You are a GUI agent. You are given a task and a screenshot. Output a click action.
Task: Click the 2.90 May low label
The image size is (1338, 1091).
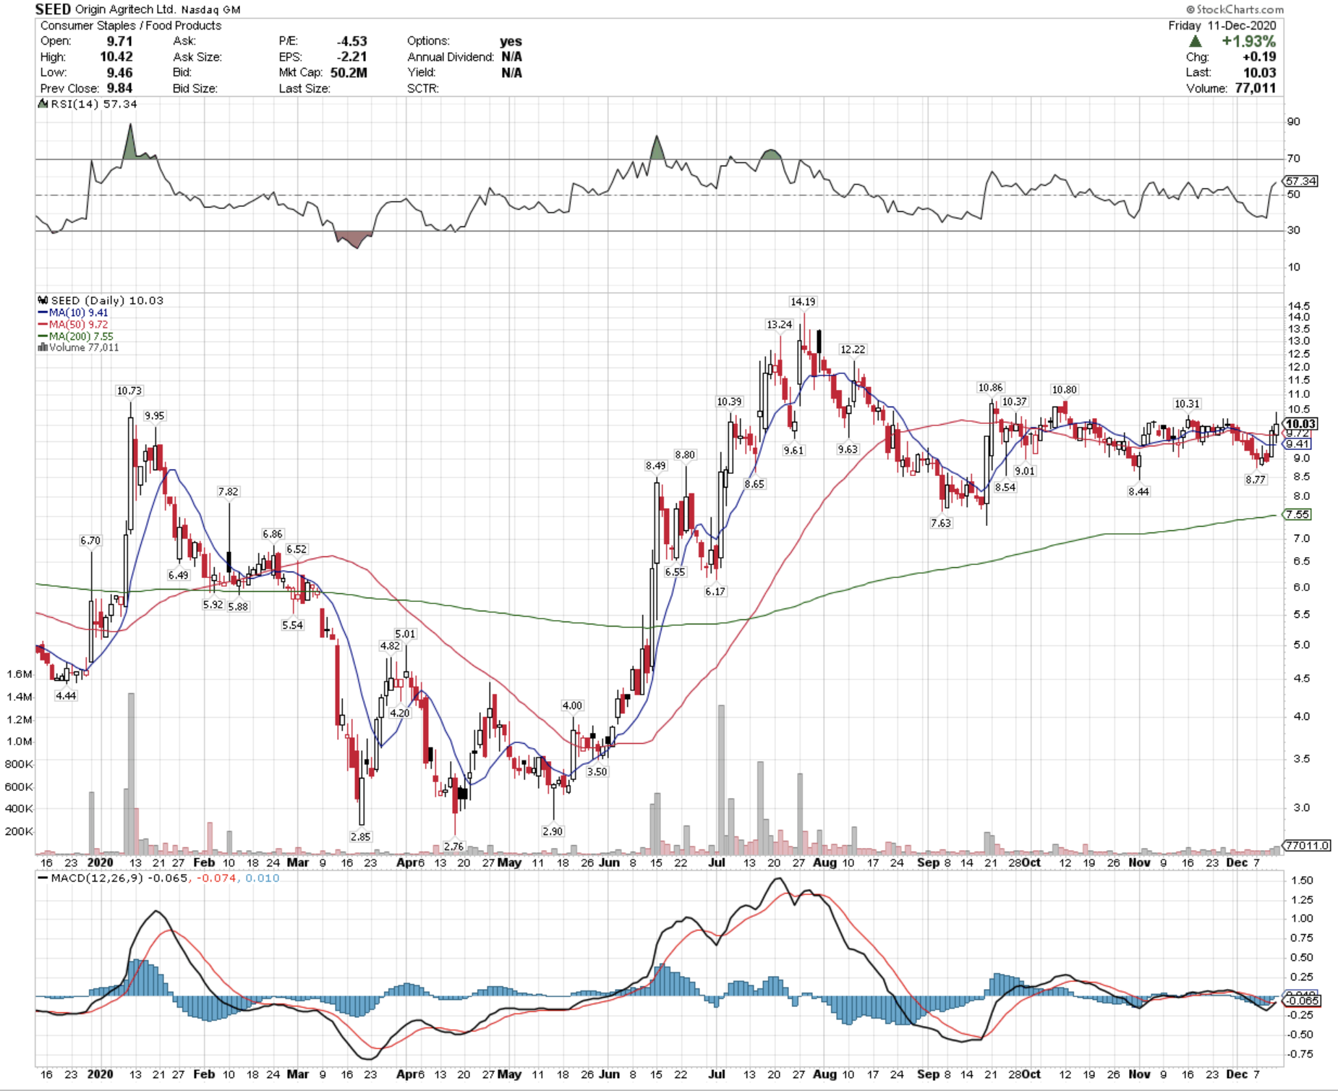[x=553, y=831]
